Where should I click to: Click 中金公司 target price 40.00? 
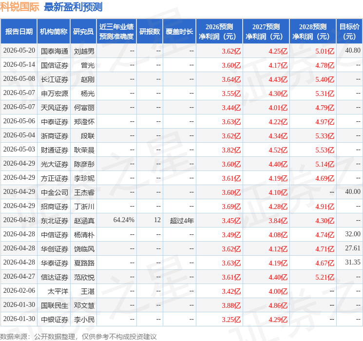click(353, 192)
